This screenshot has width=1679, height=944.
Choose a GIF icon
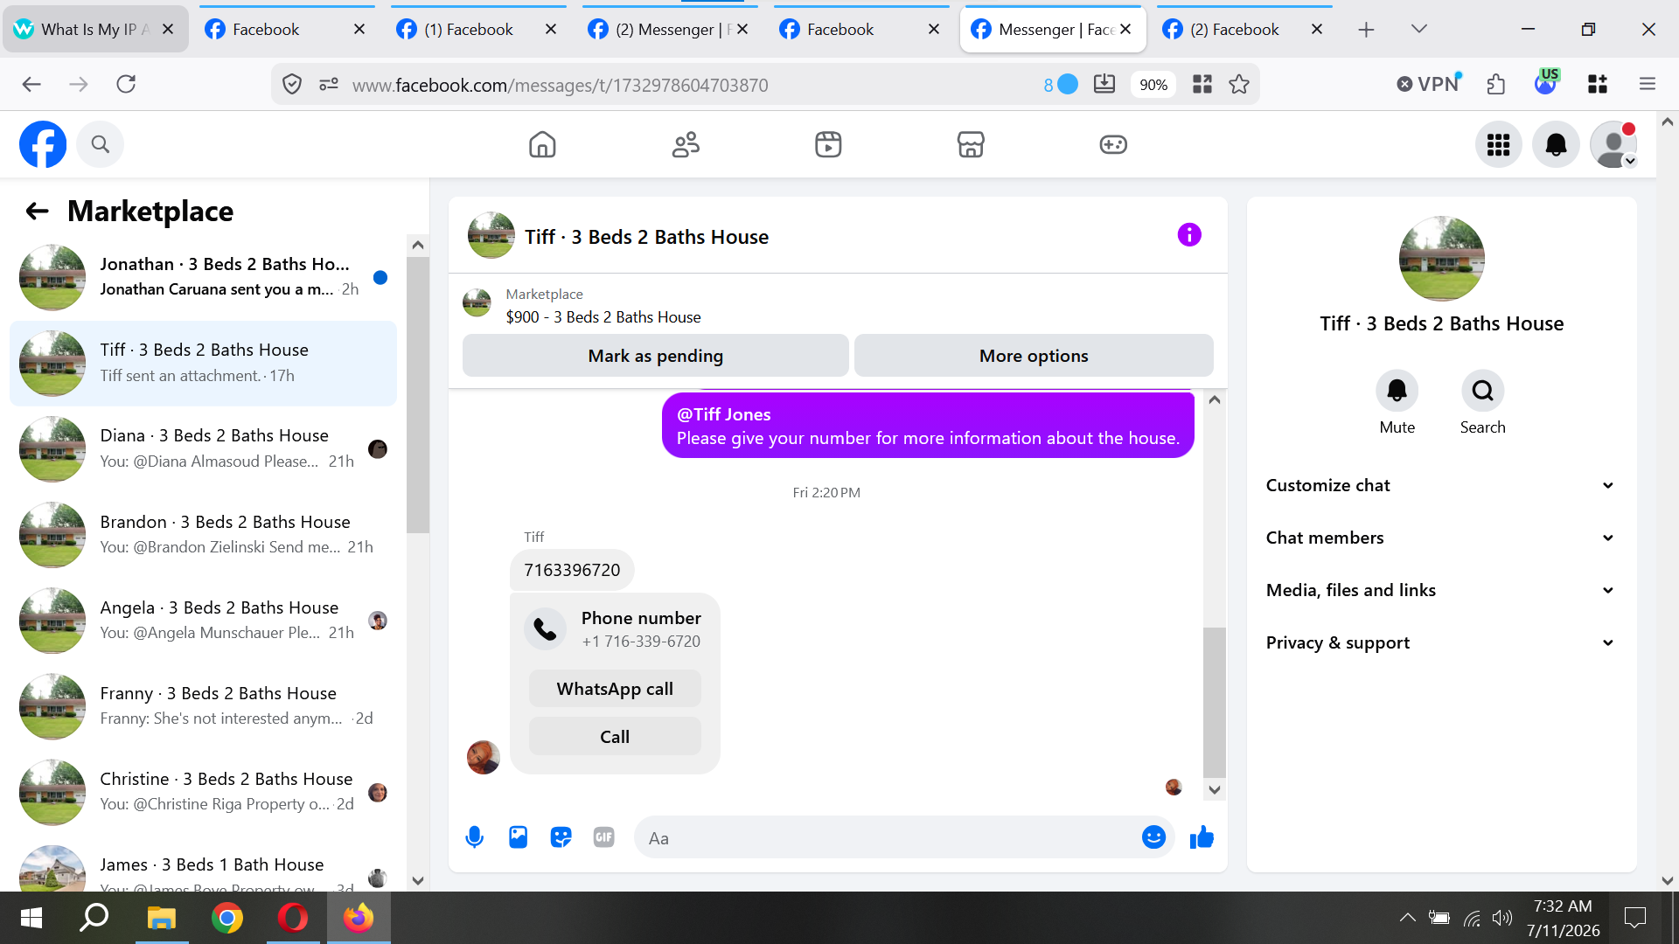click(603, 837)
